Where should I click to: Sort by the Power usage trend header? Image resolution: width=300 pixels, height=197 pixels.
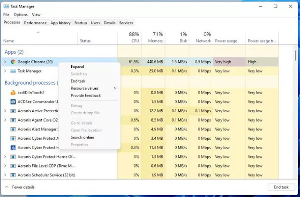click(262, 37)
